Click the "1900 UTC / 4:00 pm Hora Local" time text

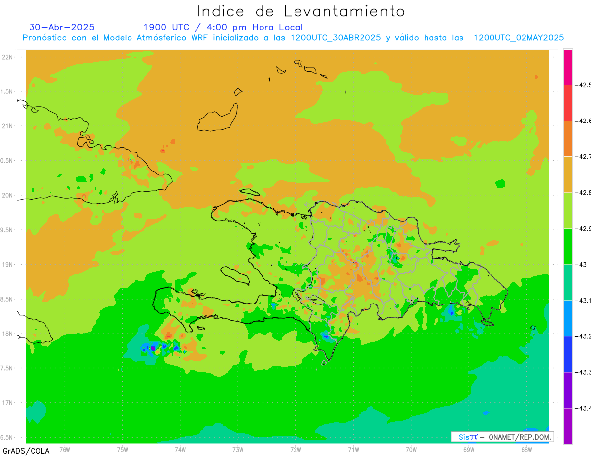tap(223, 27)
